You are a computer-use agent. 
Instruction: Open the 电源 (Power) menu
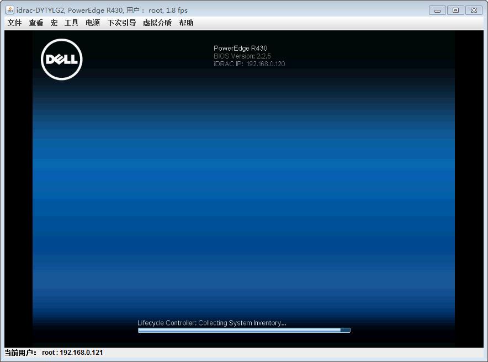point(93,23)
